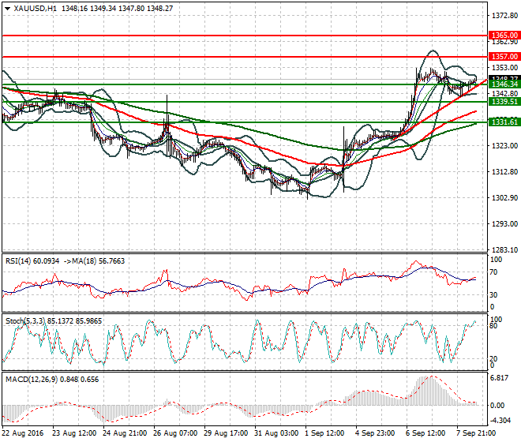Click the 1323.00 price scale value
The width and height of the screenshot is (521, 442).
504,145
